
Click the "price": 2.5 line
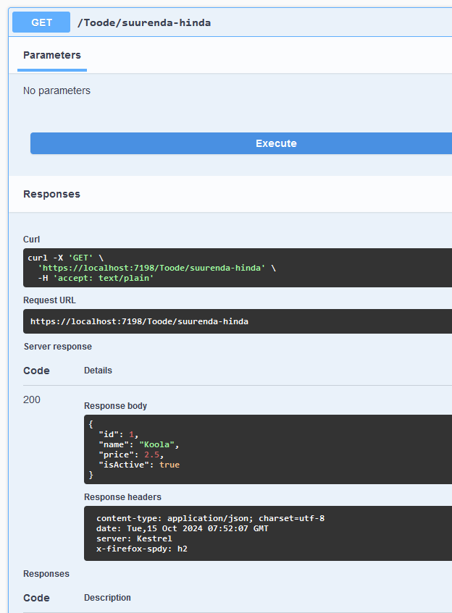pos(131,455)
